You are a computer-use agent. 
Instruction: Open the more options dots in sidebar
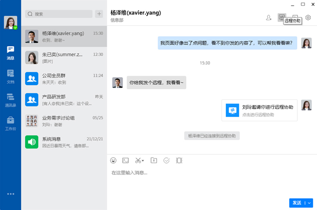[10, 194]
